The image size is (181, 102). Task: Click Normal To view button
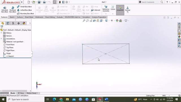pos(128,9)
